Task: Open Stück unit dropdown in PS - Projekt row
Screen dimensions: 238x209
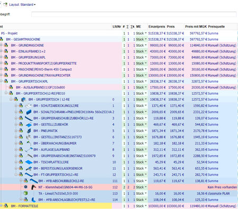Action: pyautogui.click(x=145, y=33)
